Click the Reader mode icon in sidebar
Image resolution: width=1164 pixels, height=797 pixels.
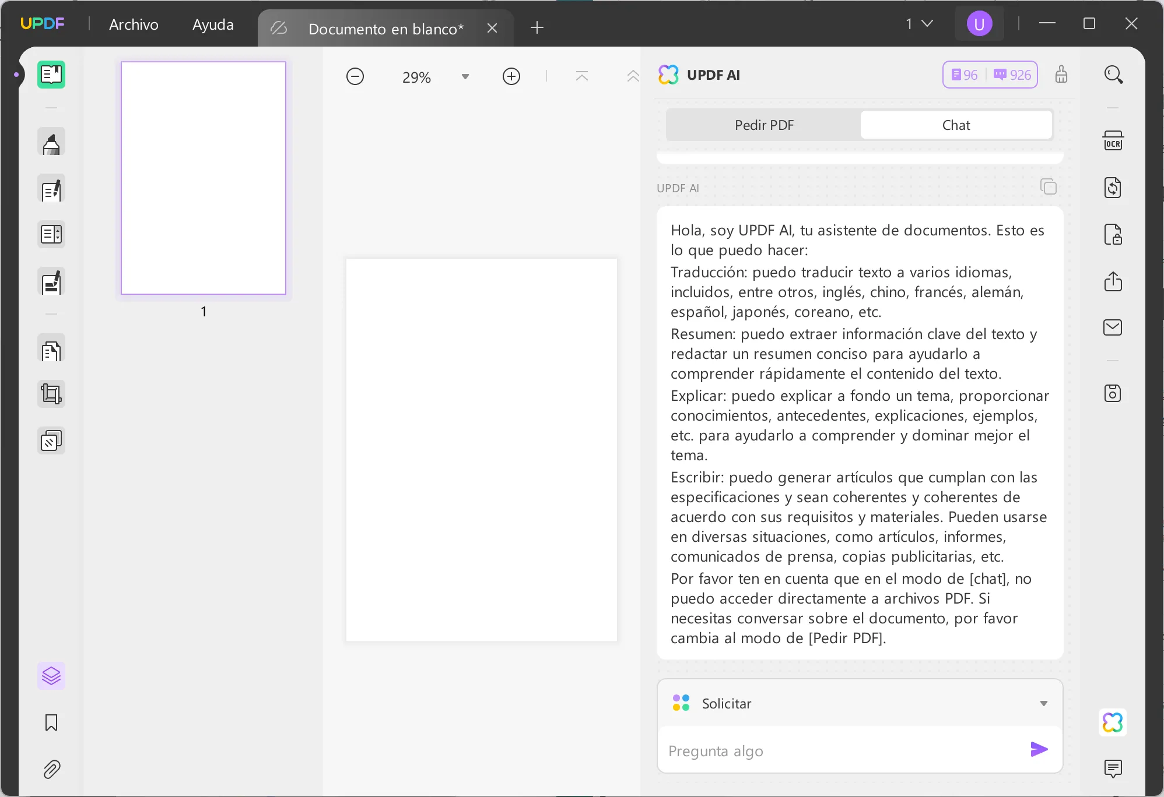(x=51, y=74)
